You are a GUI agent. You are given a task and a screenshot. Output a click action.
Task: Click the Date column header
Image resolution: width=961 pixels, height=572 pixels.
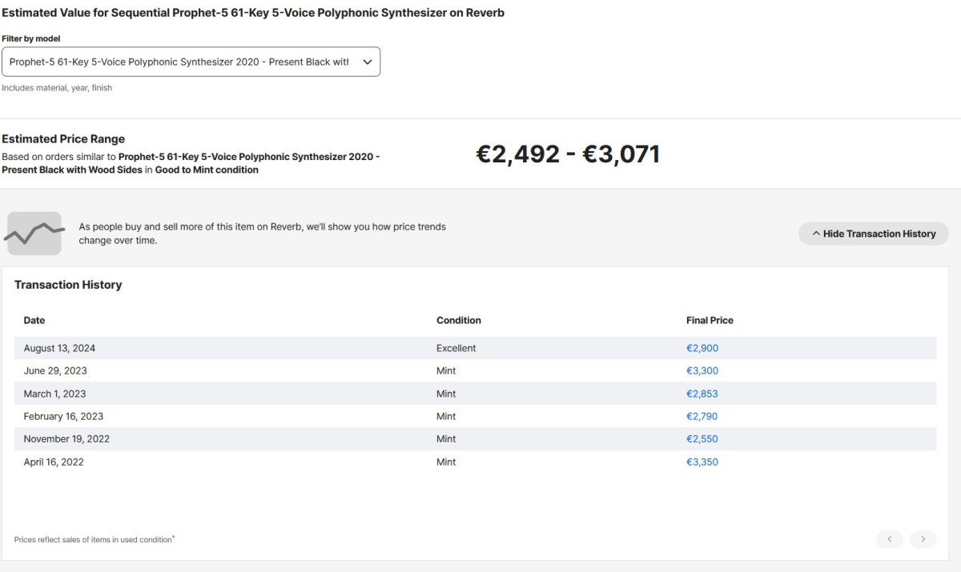(x=34, y=320)
